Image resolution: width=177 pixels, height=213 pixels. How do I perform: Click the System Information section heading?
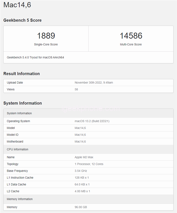pyautogui.click(x=22, y=103)
